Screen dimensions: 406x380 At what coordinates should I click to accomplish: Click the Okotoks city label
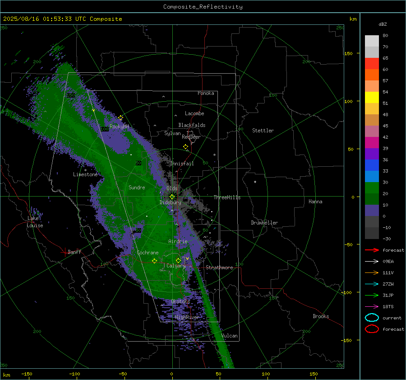coord(180,301)
